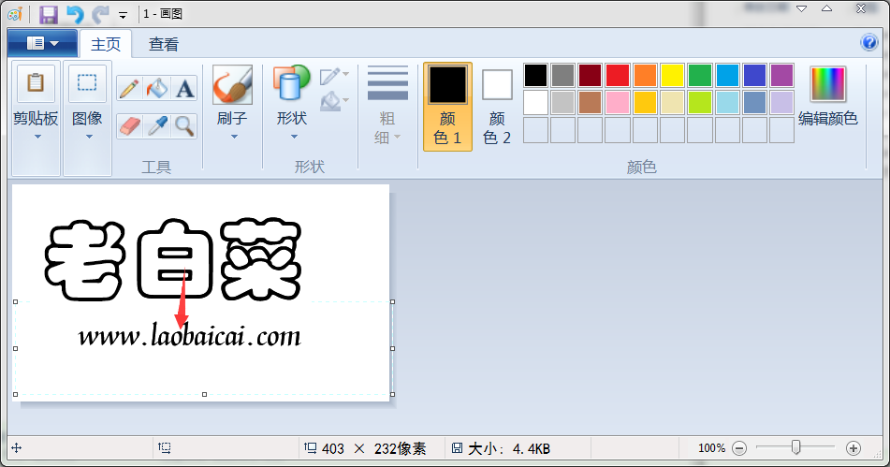Click the Redo arrow in title bar
890x467 pixels.
[x=100, y=14]
